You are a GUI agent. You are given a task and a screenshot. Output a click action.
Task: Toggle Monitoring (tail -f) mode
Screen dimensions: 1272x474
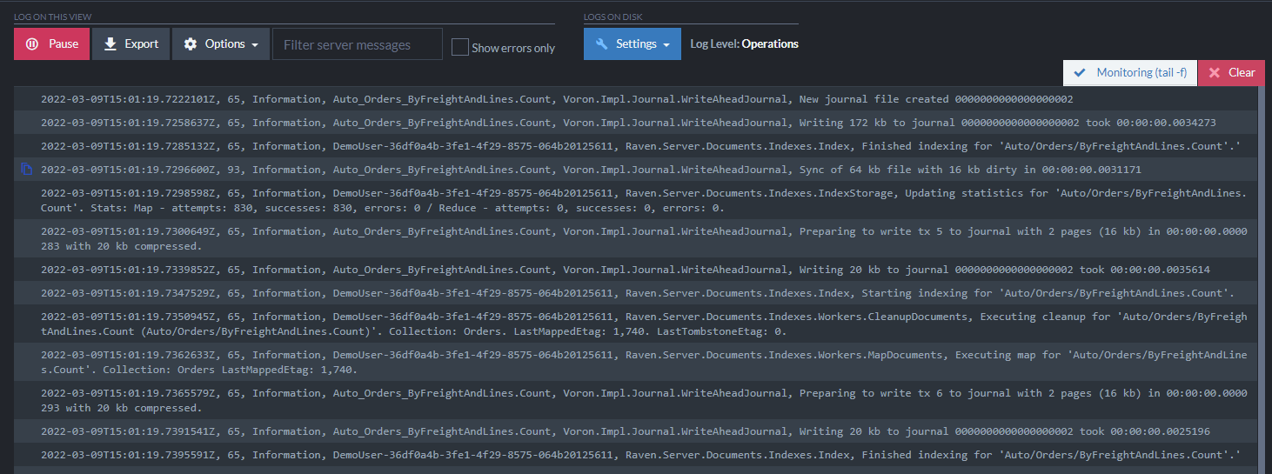[x=1130, y=73]
